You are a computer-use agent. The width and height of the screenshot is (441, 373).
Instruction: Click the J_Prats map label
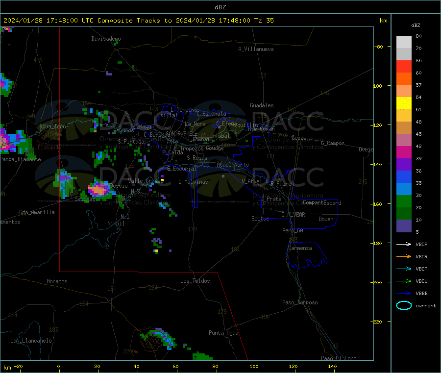pyautogui.click(x=271, y=199)
